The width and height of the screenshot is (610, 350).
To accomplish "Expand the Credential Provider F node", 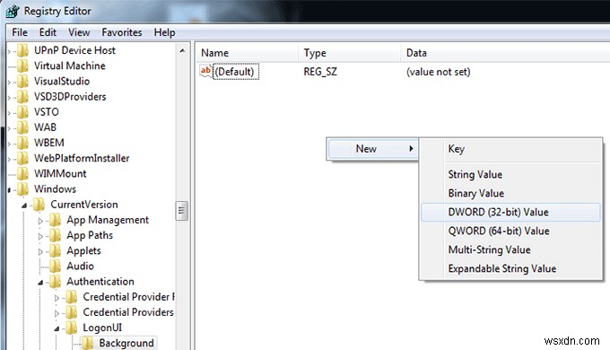I will pyautogui.click(x=57, y=298).
